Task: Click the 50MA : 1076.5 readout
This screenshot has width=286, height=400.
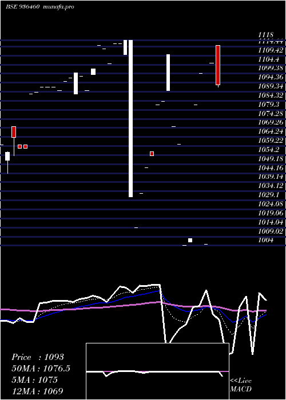Action: [41, 369]
